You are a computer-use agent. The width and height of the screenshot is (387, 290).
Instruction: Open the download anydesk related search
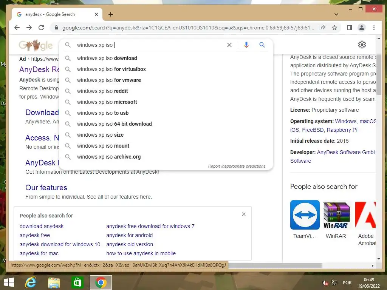42,226
